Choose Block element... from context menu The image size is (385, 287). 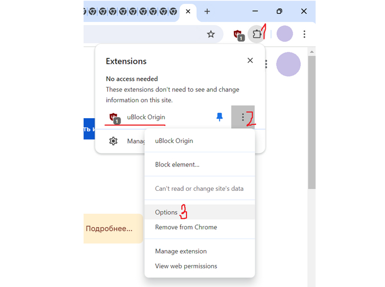pos(200,164)
